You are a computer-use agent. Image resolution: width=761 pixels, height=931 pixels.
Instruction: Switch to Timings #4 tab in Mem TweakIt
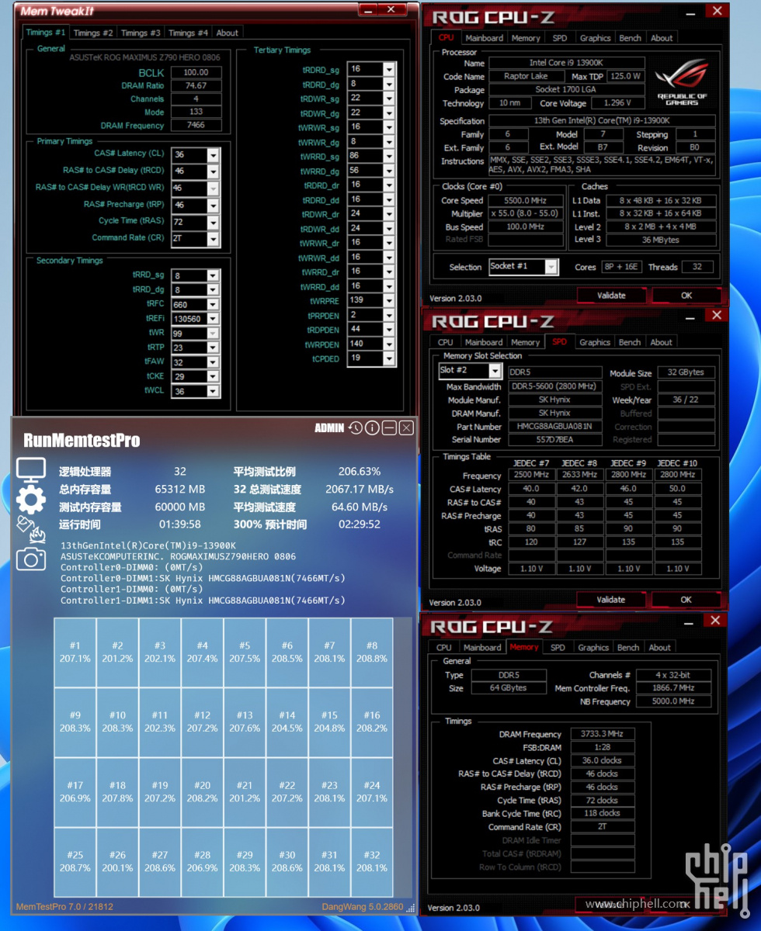(x=188, y=33)
